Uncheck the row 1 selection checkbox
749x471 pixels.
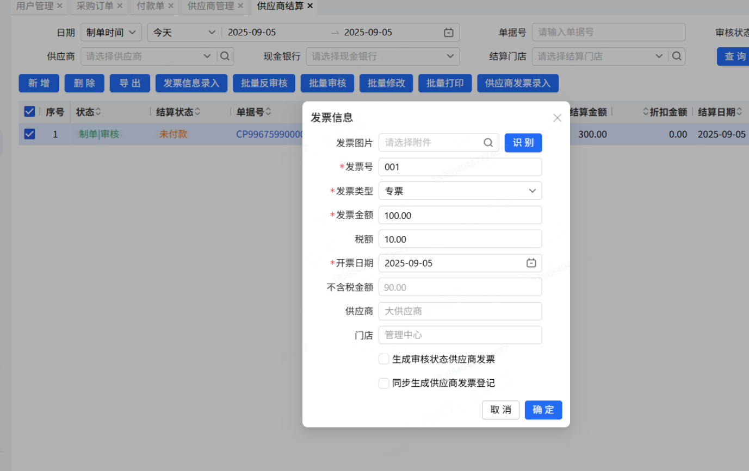tap(29, 134)
